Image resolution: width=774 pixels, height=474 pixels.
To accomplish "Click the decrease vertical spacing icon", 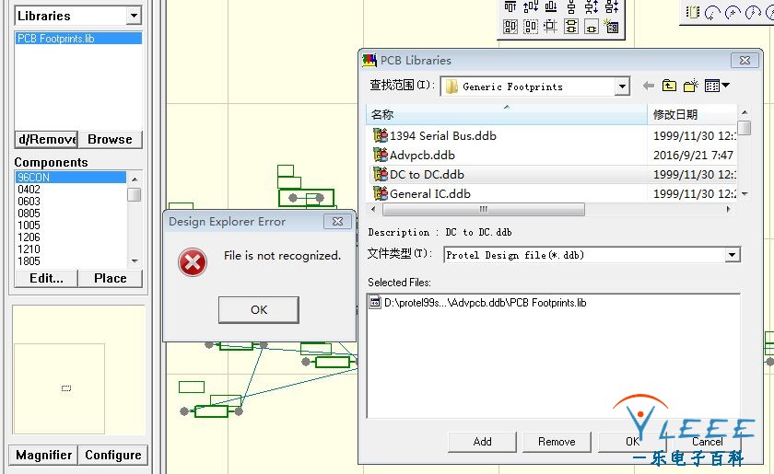I will coord(612,7).
